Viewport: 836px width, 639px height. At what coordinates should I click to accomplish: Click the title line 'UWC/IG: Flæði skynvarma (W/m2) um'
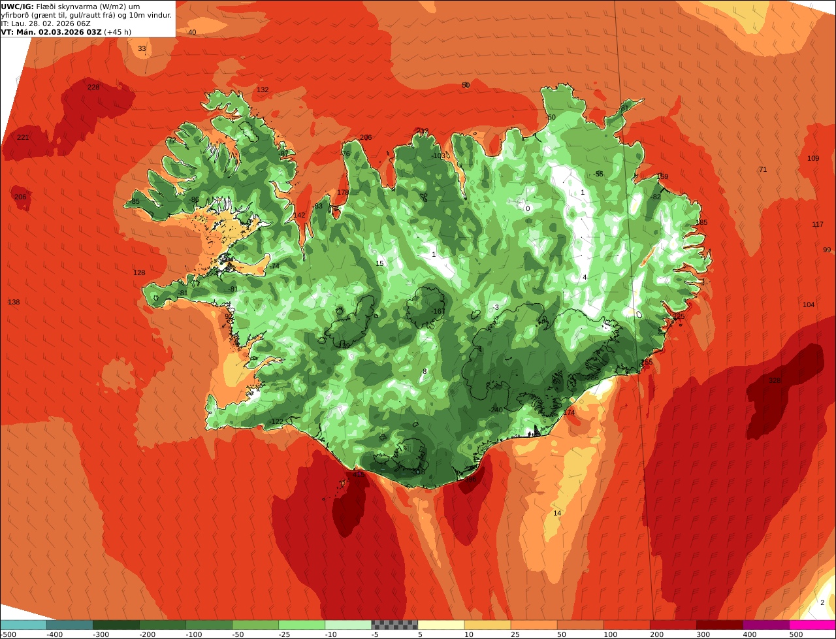[x=71, y=7]
